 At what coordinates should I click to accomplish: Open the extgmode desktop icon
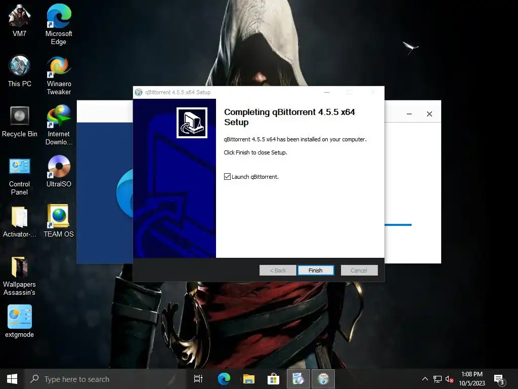(20, 321)
